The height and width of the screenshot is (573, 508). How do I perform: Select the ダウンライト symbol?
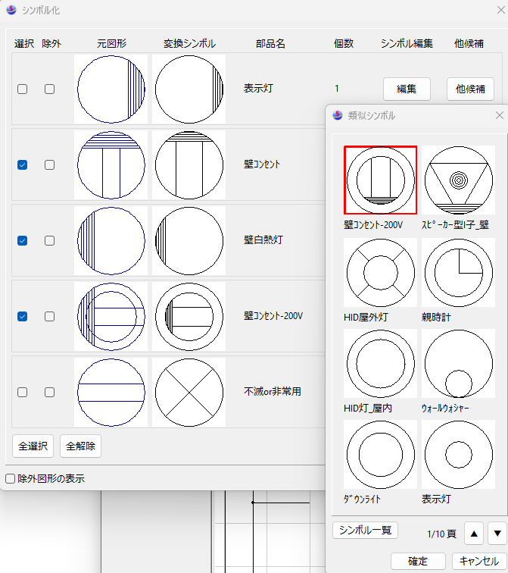(380, 454)
